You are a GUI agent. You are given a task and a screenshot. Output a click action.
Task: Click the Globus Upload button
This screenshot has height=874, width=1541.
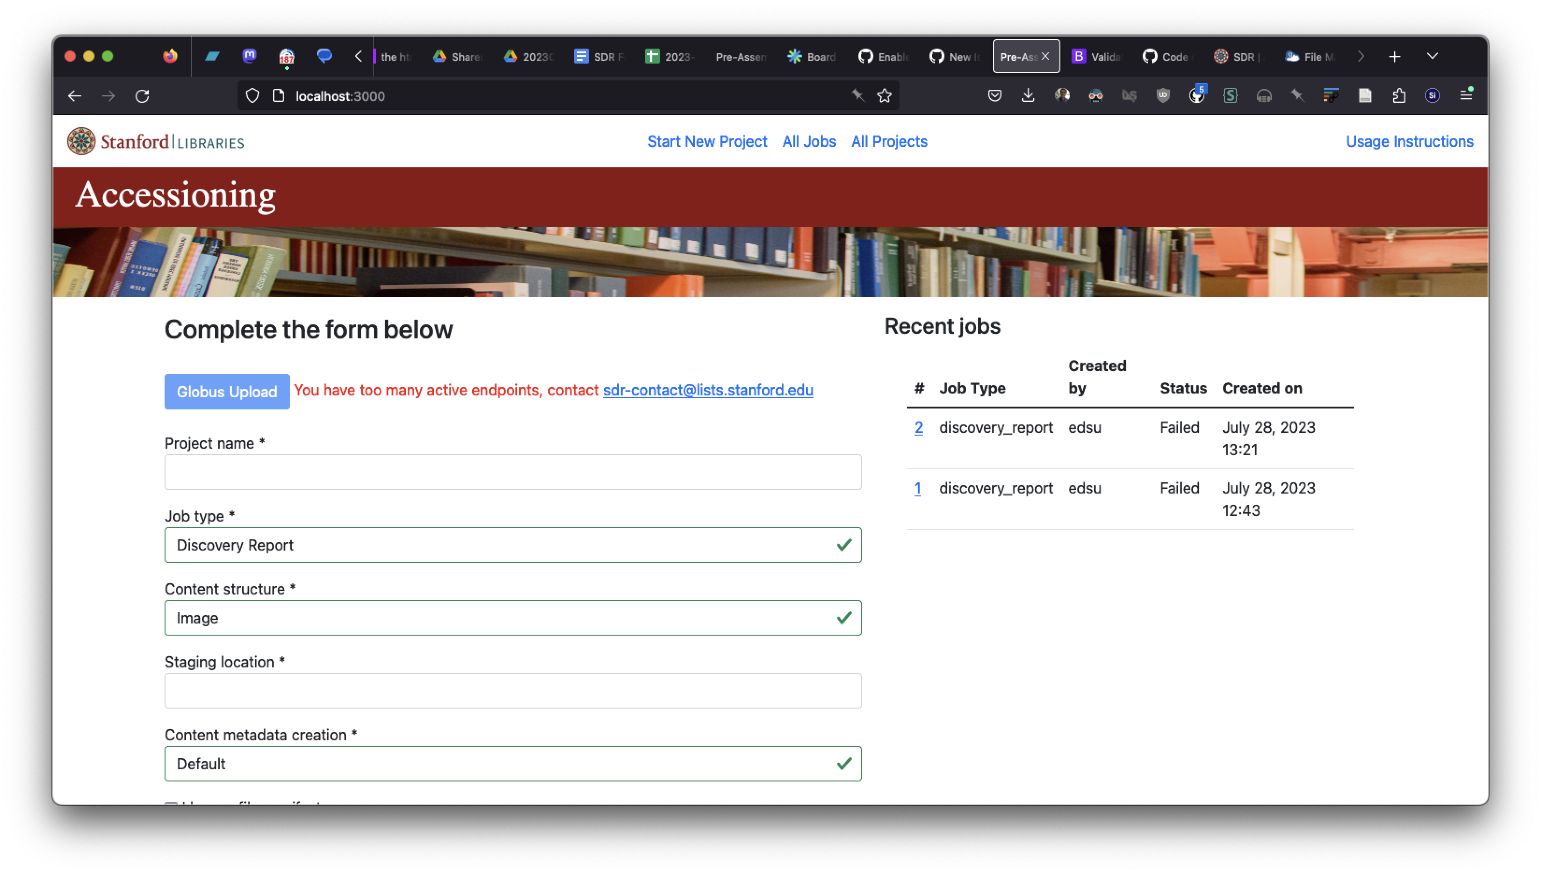(226, 391)
